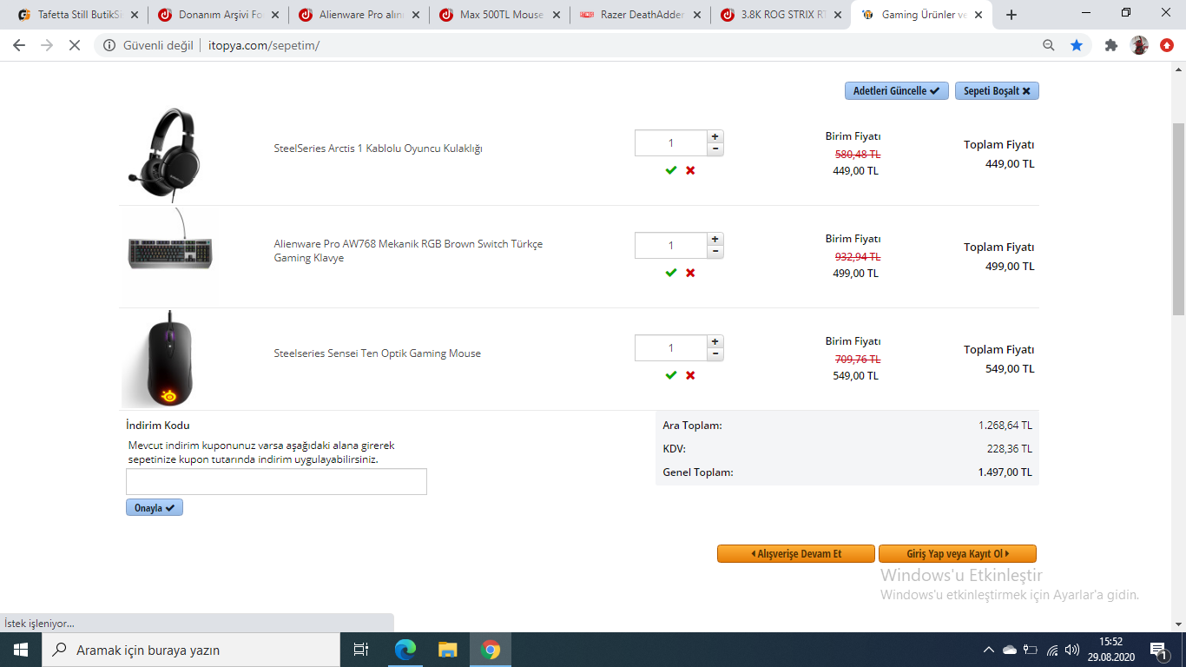Close the 3.8K ROG STRIX tab
Viewport: 1186px width, 667px height.
point(838,15)
